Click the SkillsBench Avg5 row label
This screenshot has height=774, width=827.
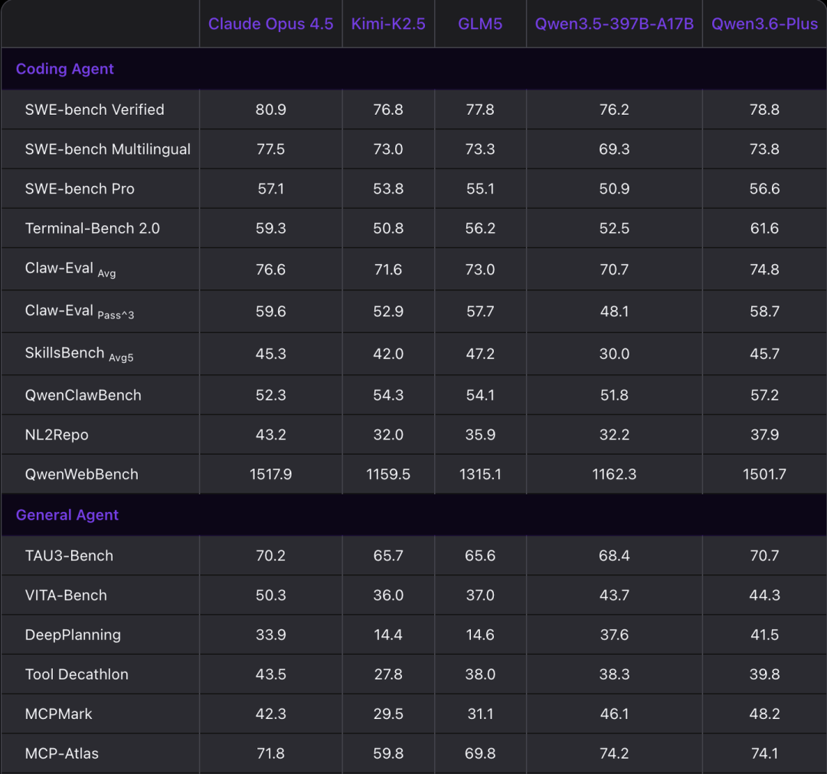79,353
